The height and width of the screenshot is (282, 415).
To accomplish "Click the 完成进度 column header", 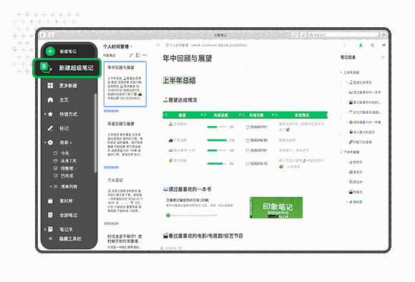I will 220,115.
